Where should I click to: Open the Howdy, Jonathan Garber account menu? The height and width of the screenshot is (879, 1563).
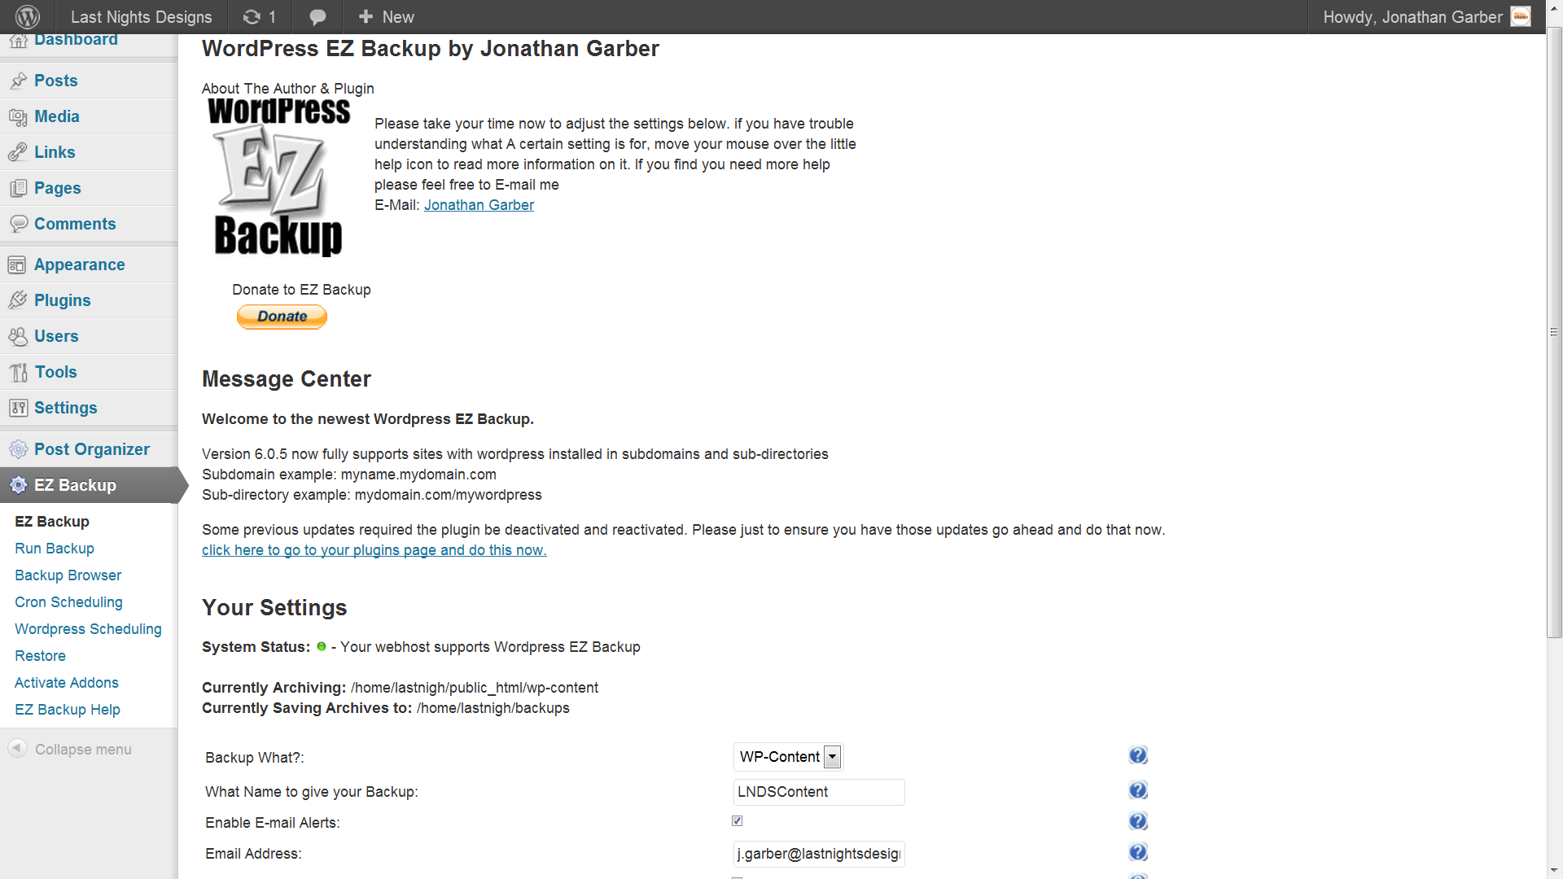tap(1425, 17)
